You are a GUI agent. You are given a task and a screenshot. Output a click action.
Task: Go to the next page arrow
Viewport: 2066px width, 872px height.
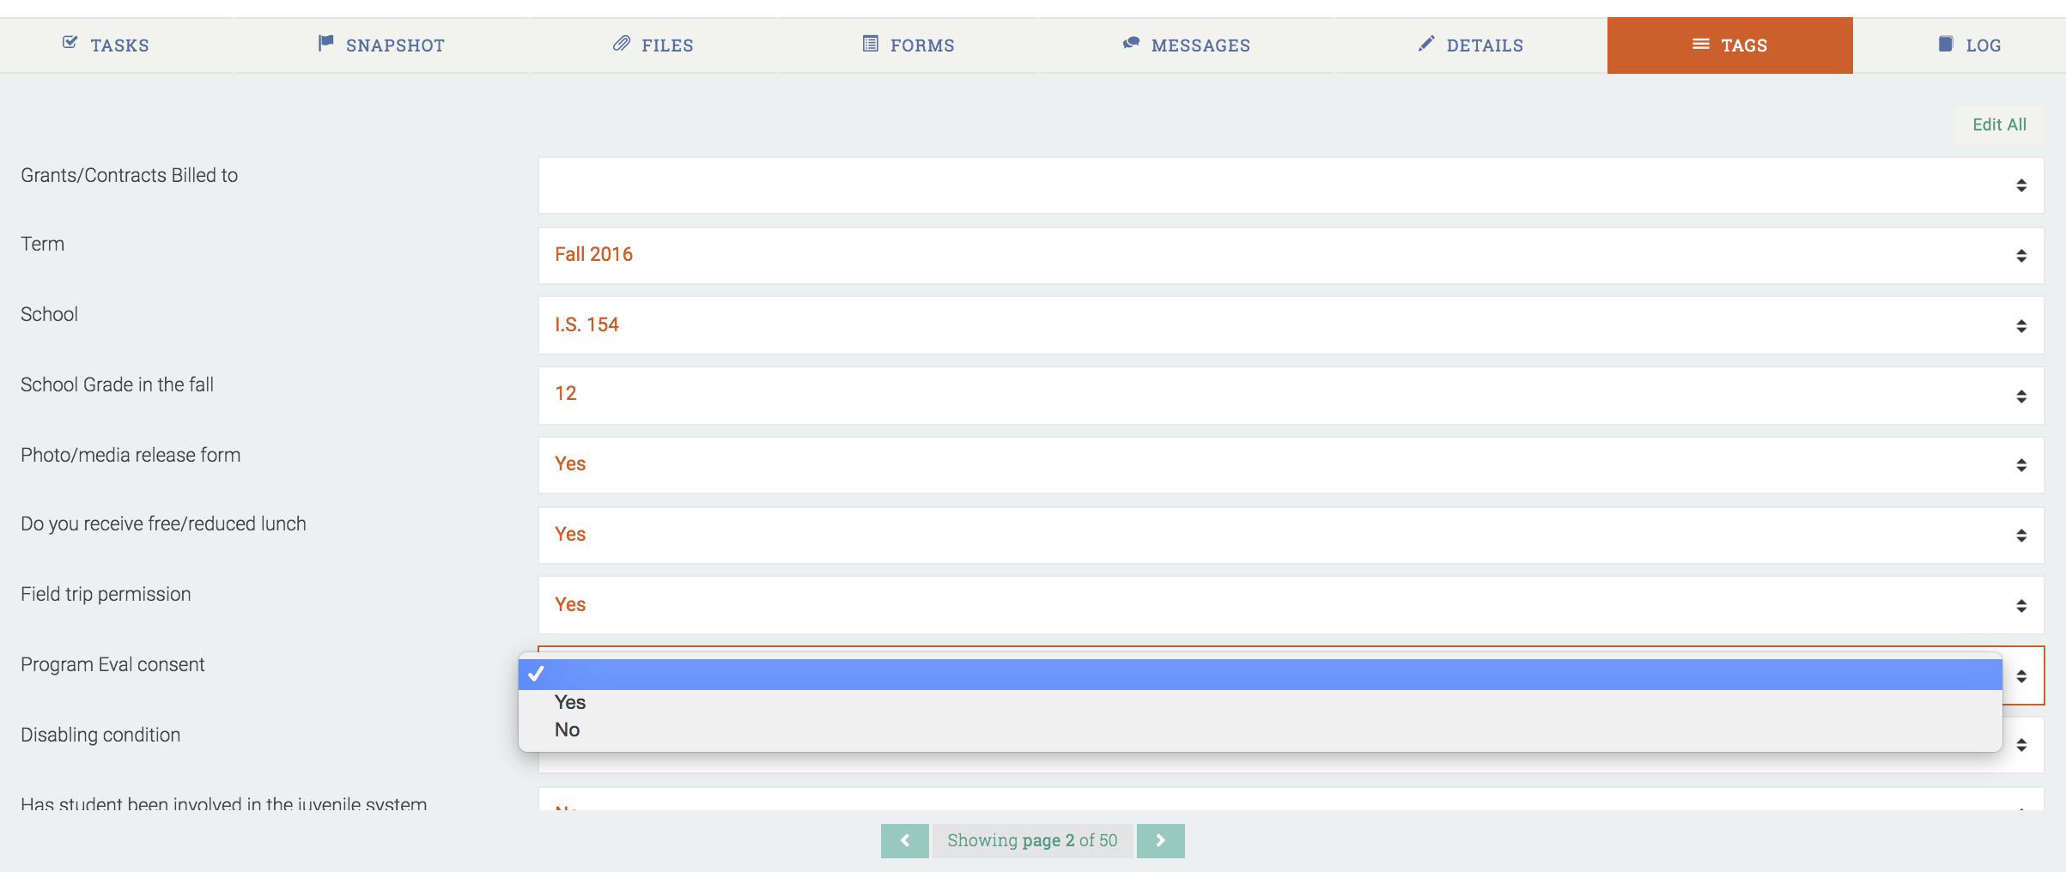(1160, 840)
